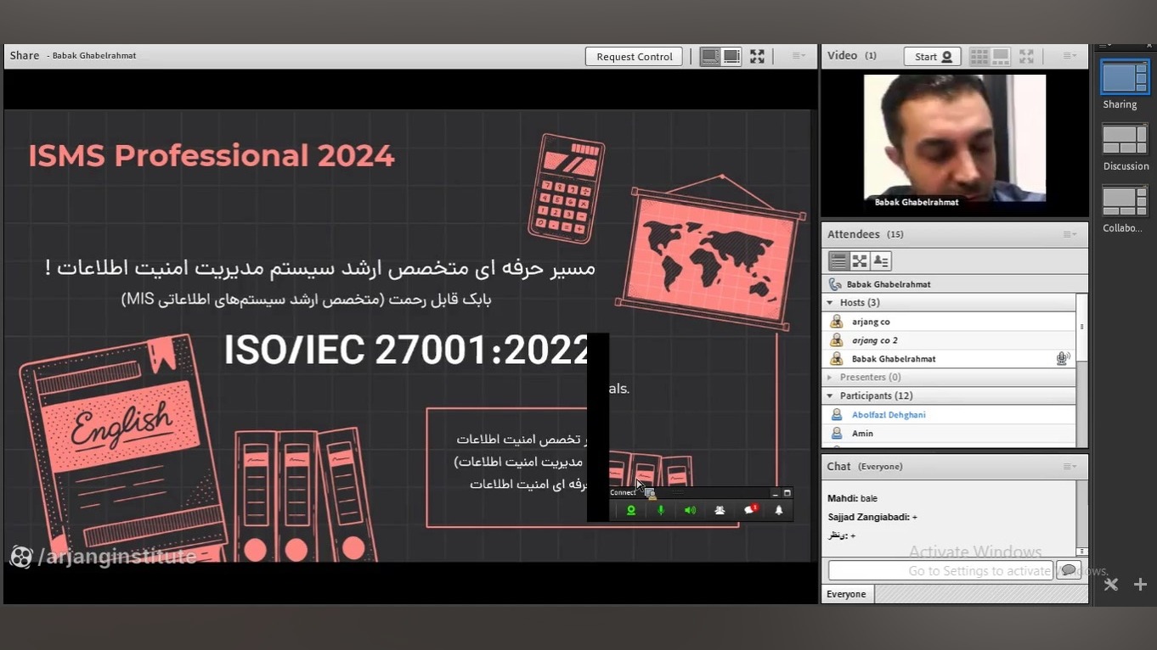Minimize the shared Connect mini toolbar

coord(775,493)
